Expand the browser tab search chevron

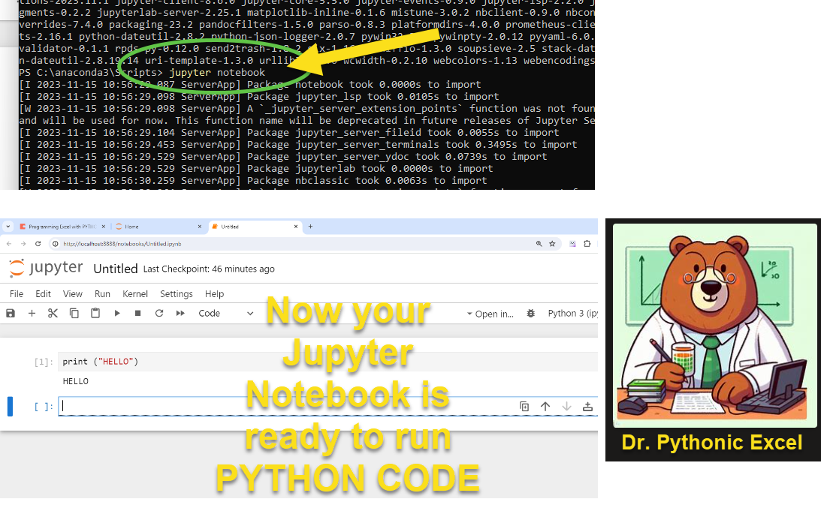[x=8, y=227]
